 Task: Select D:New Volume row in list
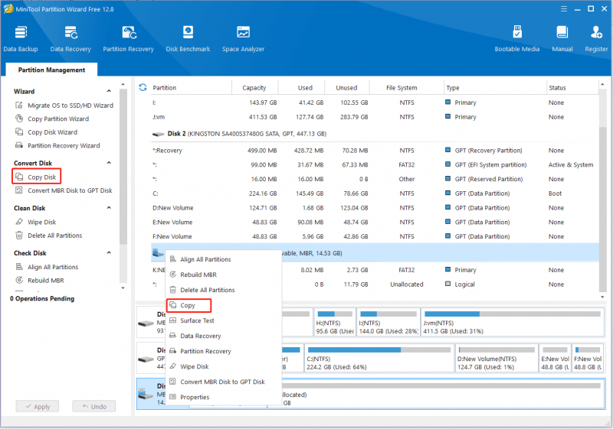pyautogui.click(x=375, y=208)
